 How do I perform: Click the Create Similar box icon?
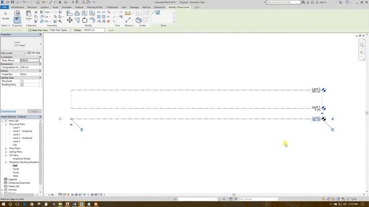[138, 20]
